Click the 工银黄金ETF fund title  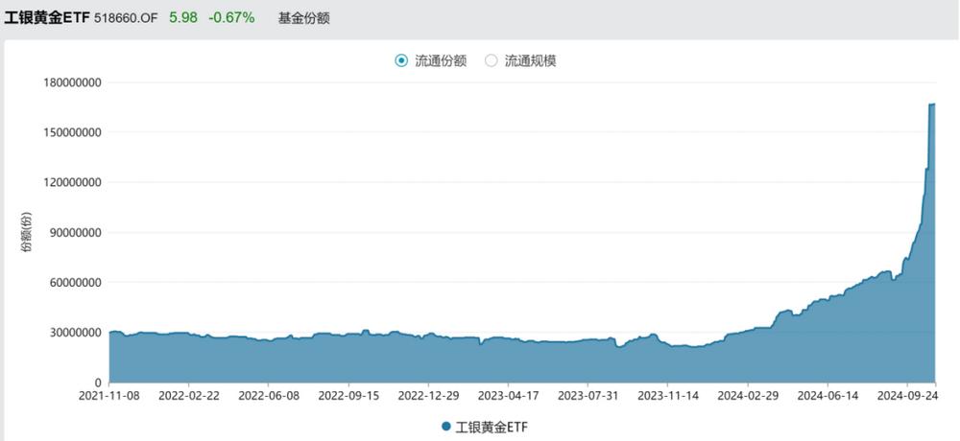[47, 18]
